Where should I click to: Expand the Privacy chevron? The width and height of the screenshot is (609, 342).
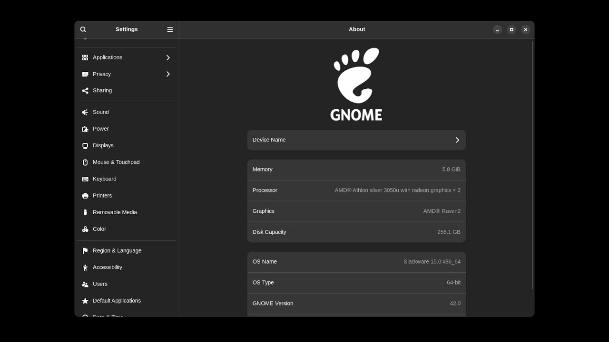pyautogui.click(x=168, y=74)
